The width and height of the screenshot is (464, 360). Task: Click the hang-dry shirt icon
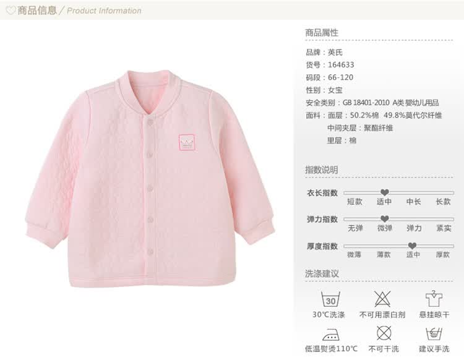click(x=434, y=299)
